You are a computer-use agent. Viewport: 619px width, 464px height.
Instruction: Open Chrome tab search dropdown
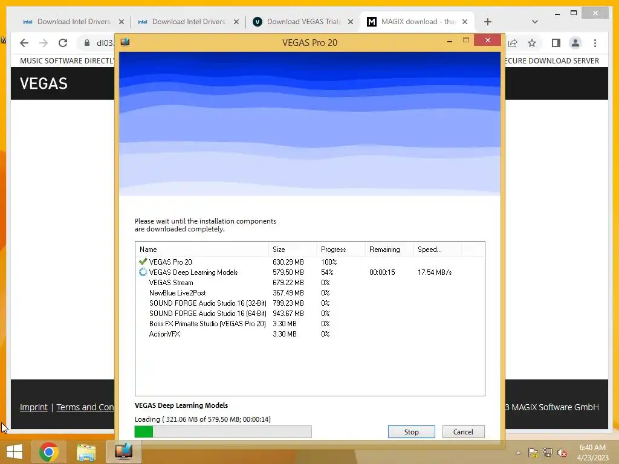click(x=535, y=22)
